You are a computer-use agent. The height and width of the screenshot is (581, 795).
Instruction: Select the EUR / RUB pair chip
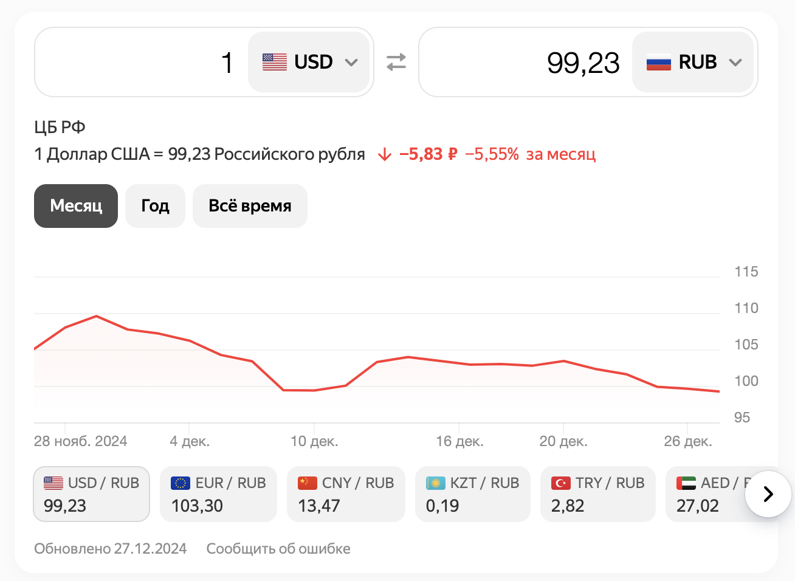pos(218,494)
